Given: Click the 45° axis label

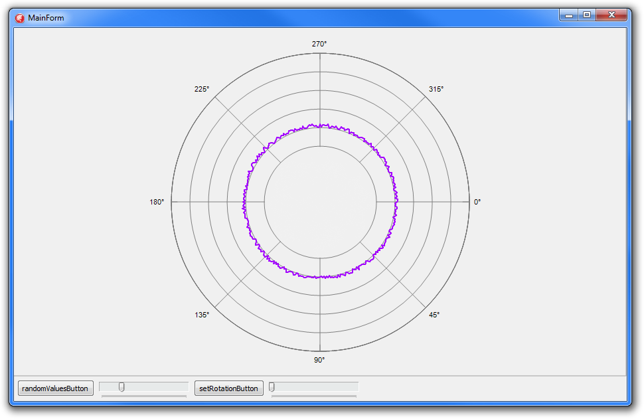Looking at the screenshot, I should pos(434,315).
